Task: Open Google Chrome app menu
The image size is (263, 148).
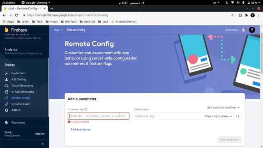Action: [36, 3]
